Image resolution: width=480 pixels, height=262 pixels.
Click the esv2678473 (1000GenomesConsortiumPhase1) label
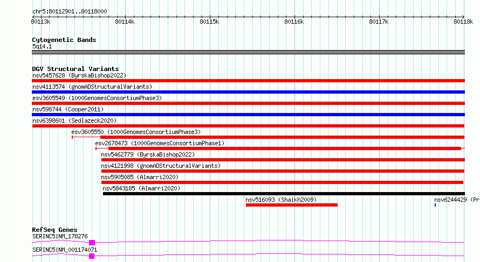pos(160,143)
